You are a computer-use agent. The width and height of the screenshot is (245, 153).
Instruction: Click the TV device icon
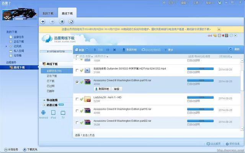pyautogui.click(x=63, y=112)
